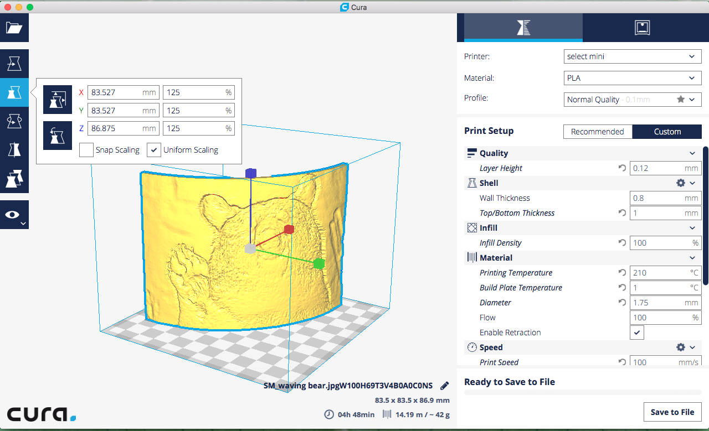The width and height of the screenshot is (709, 431).
Task: Click the X size field 83.527 mm
Action: pyautogui.click(x=124, y=92)
